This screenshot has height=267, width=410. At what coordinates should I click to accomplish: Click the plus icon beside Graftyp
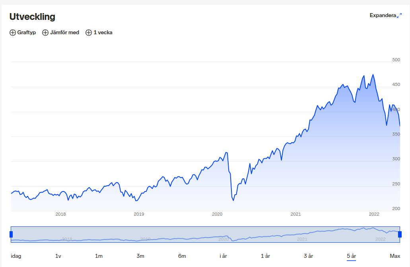click(12, 33)
